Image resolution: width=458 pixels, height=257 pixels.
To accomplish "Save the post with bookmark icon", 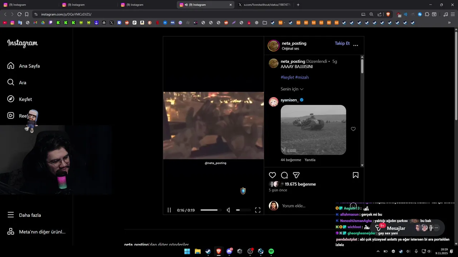I will click(x=356, y=175).
